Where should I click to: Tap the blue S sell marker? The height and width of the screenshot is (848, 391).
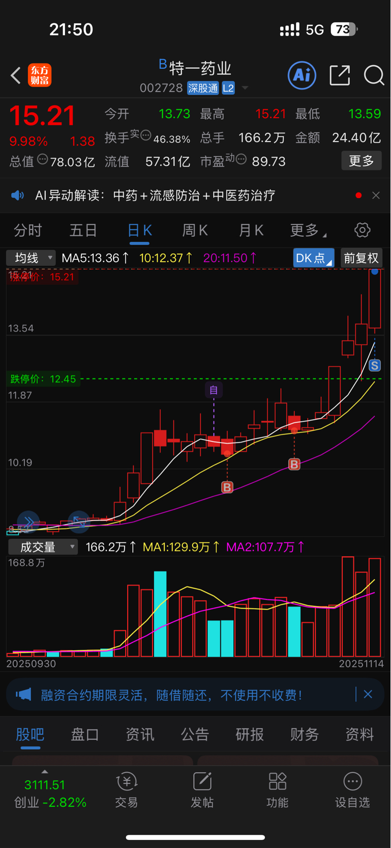coord(375,365)
